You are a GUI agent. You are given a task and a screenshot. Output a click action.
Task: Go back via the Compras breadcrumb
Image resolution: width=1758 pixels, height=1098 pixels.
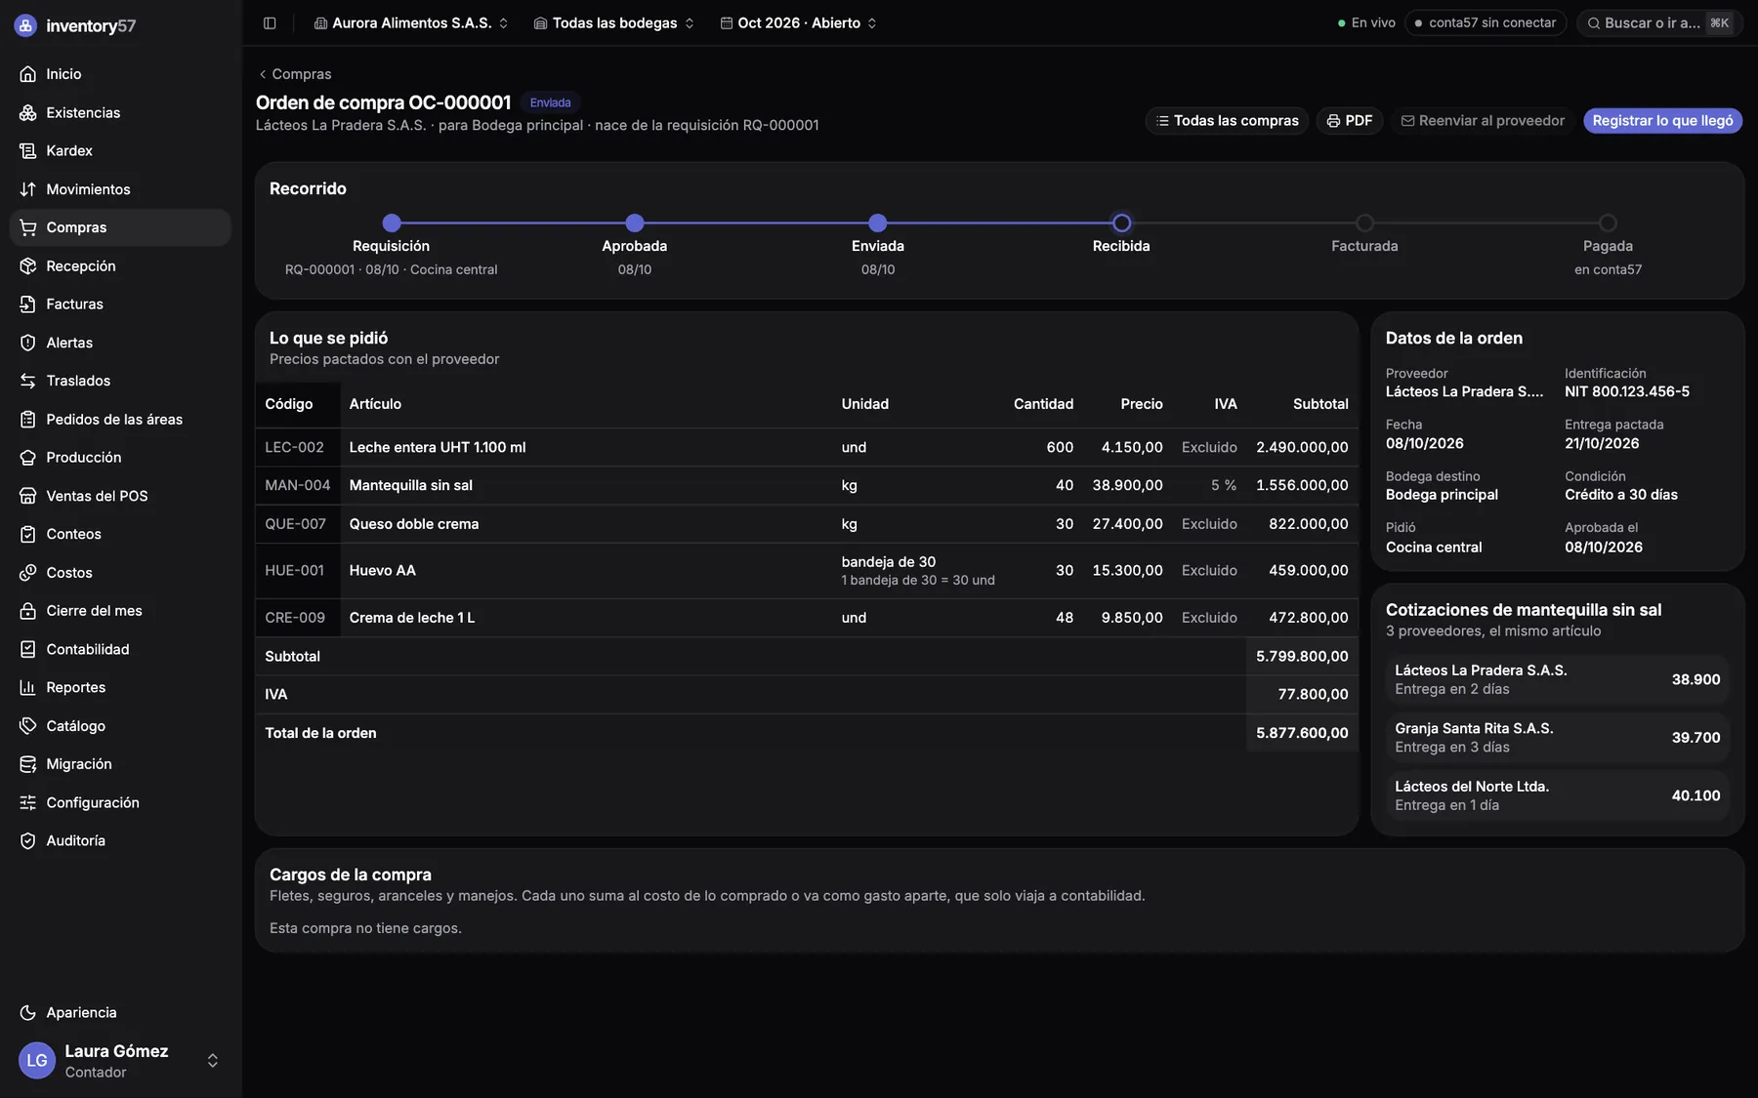point(295,74)
